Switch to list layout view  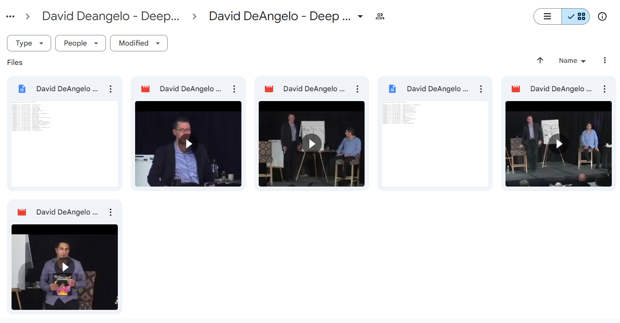point(547,16)
